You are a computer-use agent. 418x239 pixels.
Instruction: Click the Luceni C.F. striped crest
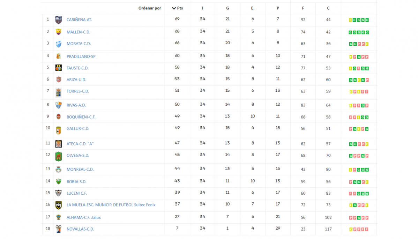[x=58, y=193]
